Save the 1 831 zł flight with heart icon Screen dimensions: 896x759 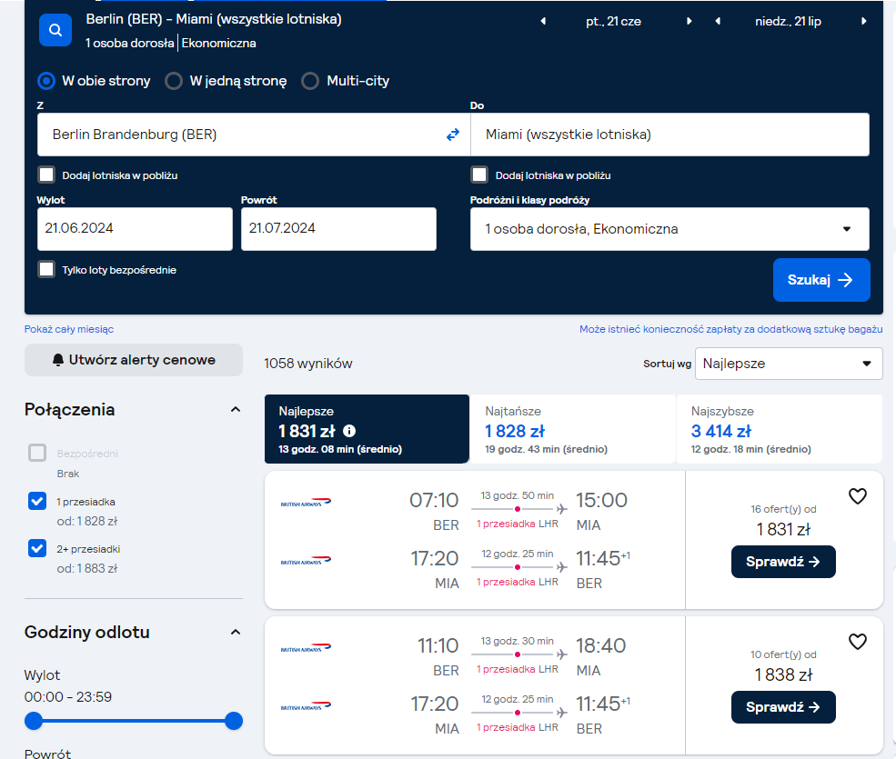[857, 495]
